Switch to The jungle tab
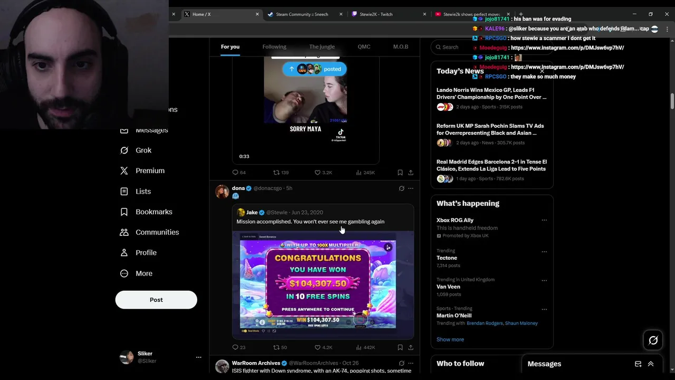The image size is (675, 380). 322,46
